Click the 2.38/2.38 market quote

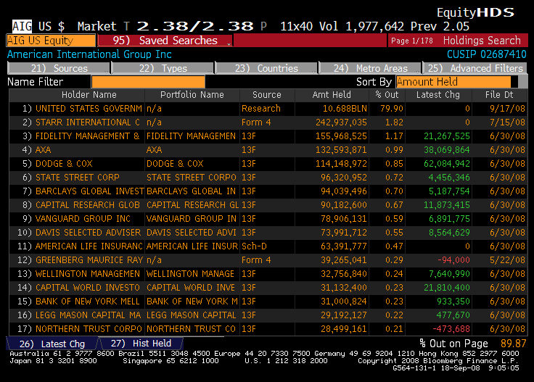click(195, 26)
